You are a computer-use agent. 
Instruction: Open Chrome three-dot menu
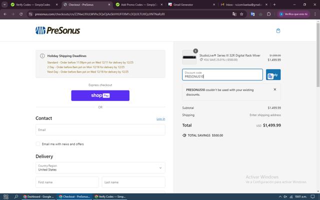pos(315,14)
